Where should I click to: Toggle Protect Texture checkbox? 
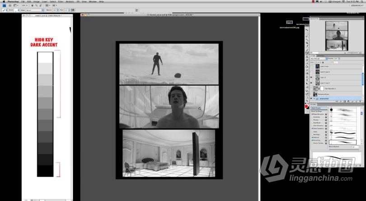pos(312,143)
